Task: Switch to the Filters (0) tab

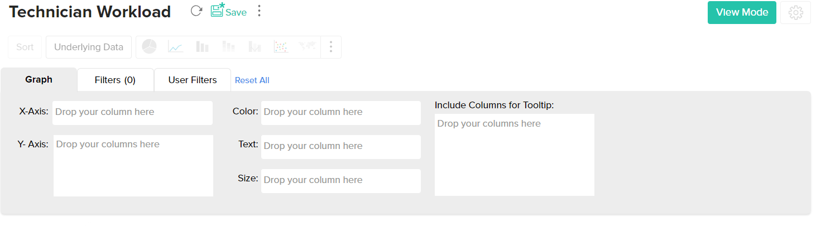Action: (115, 80)
